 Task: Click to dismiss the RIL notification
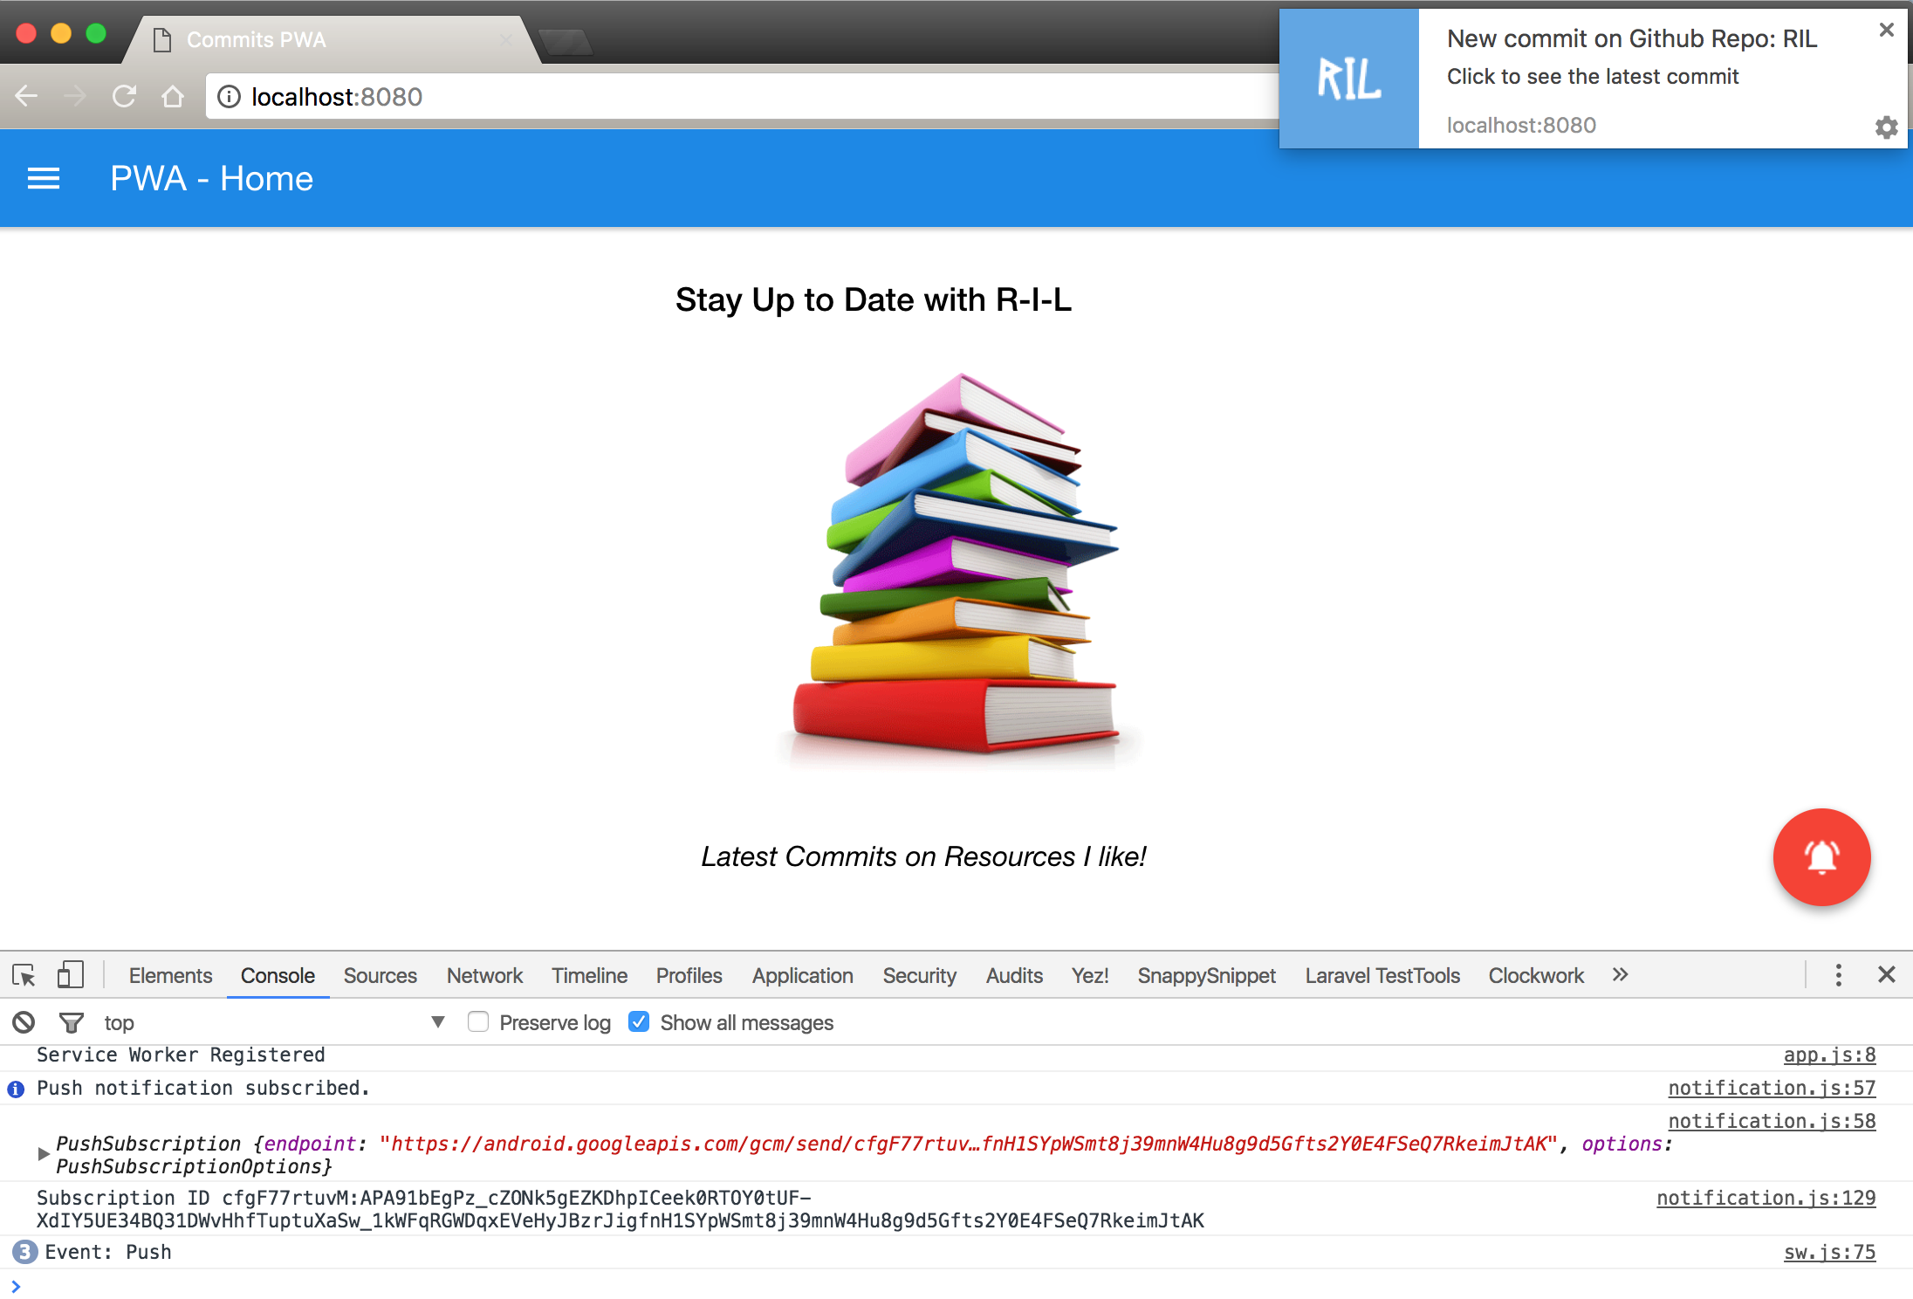pos(1887,28)
